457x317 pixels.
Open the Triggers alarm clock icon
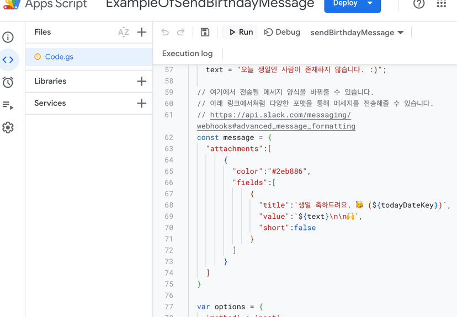(8, 82)
